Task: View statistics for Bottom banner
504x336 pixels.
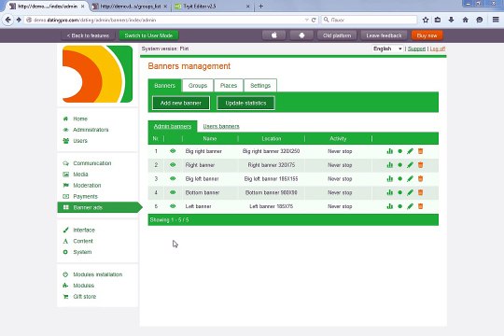Action: tap(389, 192)
